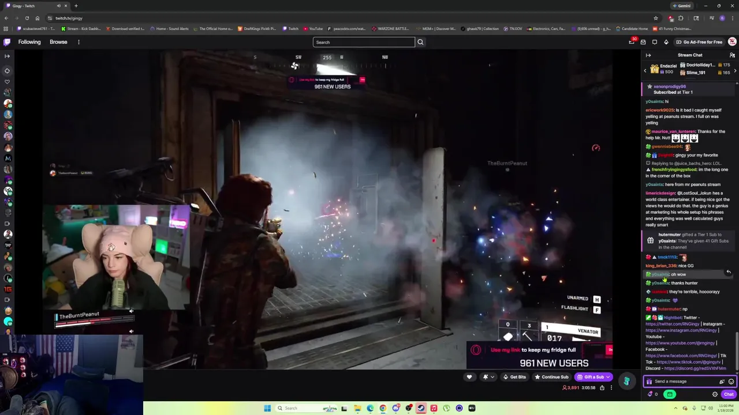Open the chat-bubble icon in Twitch's top bar
This screenshot has height=415, width=739.
655,42
